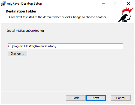Go to previous step with Back
135x105 pixels.
pyautogui.click(x=76, y=98)
